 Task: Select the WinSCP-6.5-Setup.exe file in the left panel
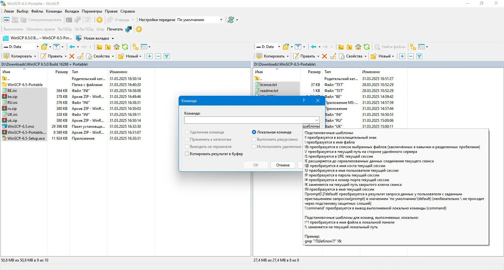pyautogui.click(x=26, y=138)
